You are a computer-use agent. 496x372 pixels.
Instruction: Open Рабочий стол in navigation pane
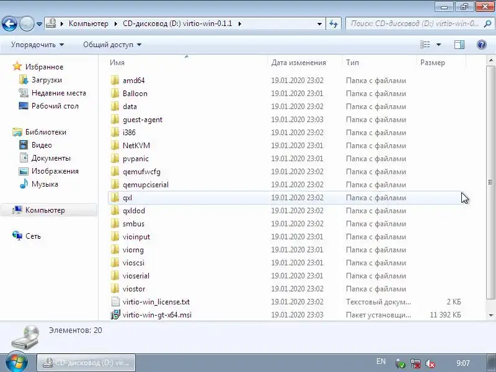55,106
